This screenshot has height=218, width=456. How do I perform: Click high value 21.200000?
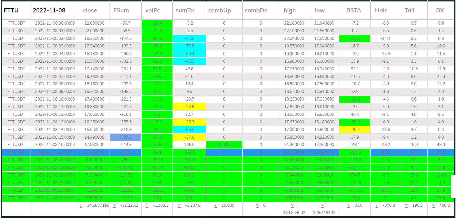[x=294, y=145]
